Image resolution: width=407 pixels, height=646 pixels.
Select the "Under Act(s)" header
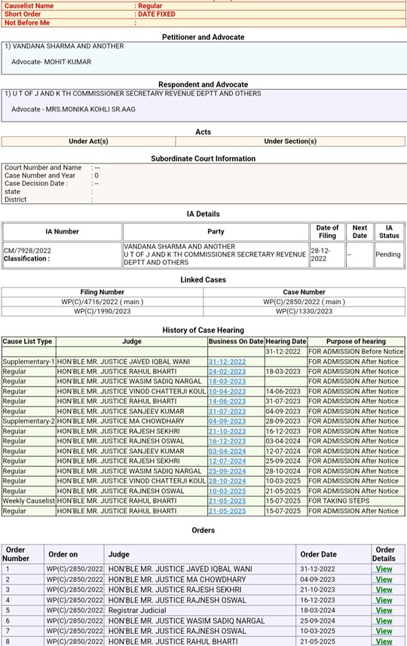coord(89,142)
